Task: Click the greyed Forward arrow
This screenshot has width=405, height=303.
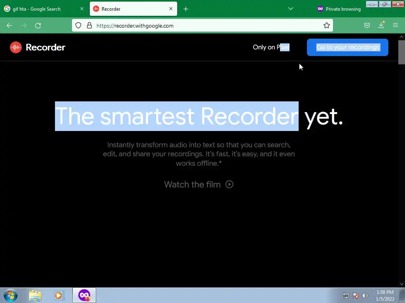Action: pyautogui.click(x=24, y=26)
